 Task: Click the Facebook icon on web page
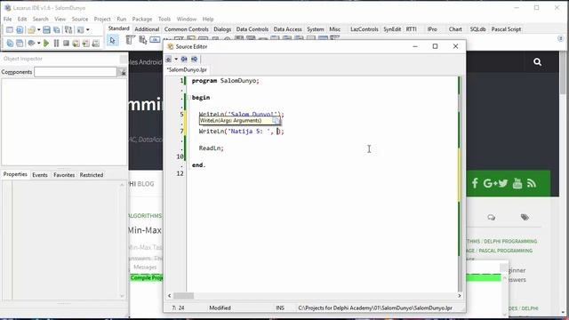[x=475, y=183]
